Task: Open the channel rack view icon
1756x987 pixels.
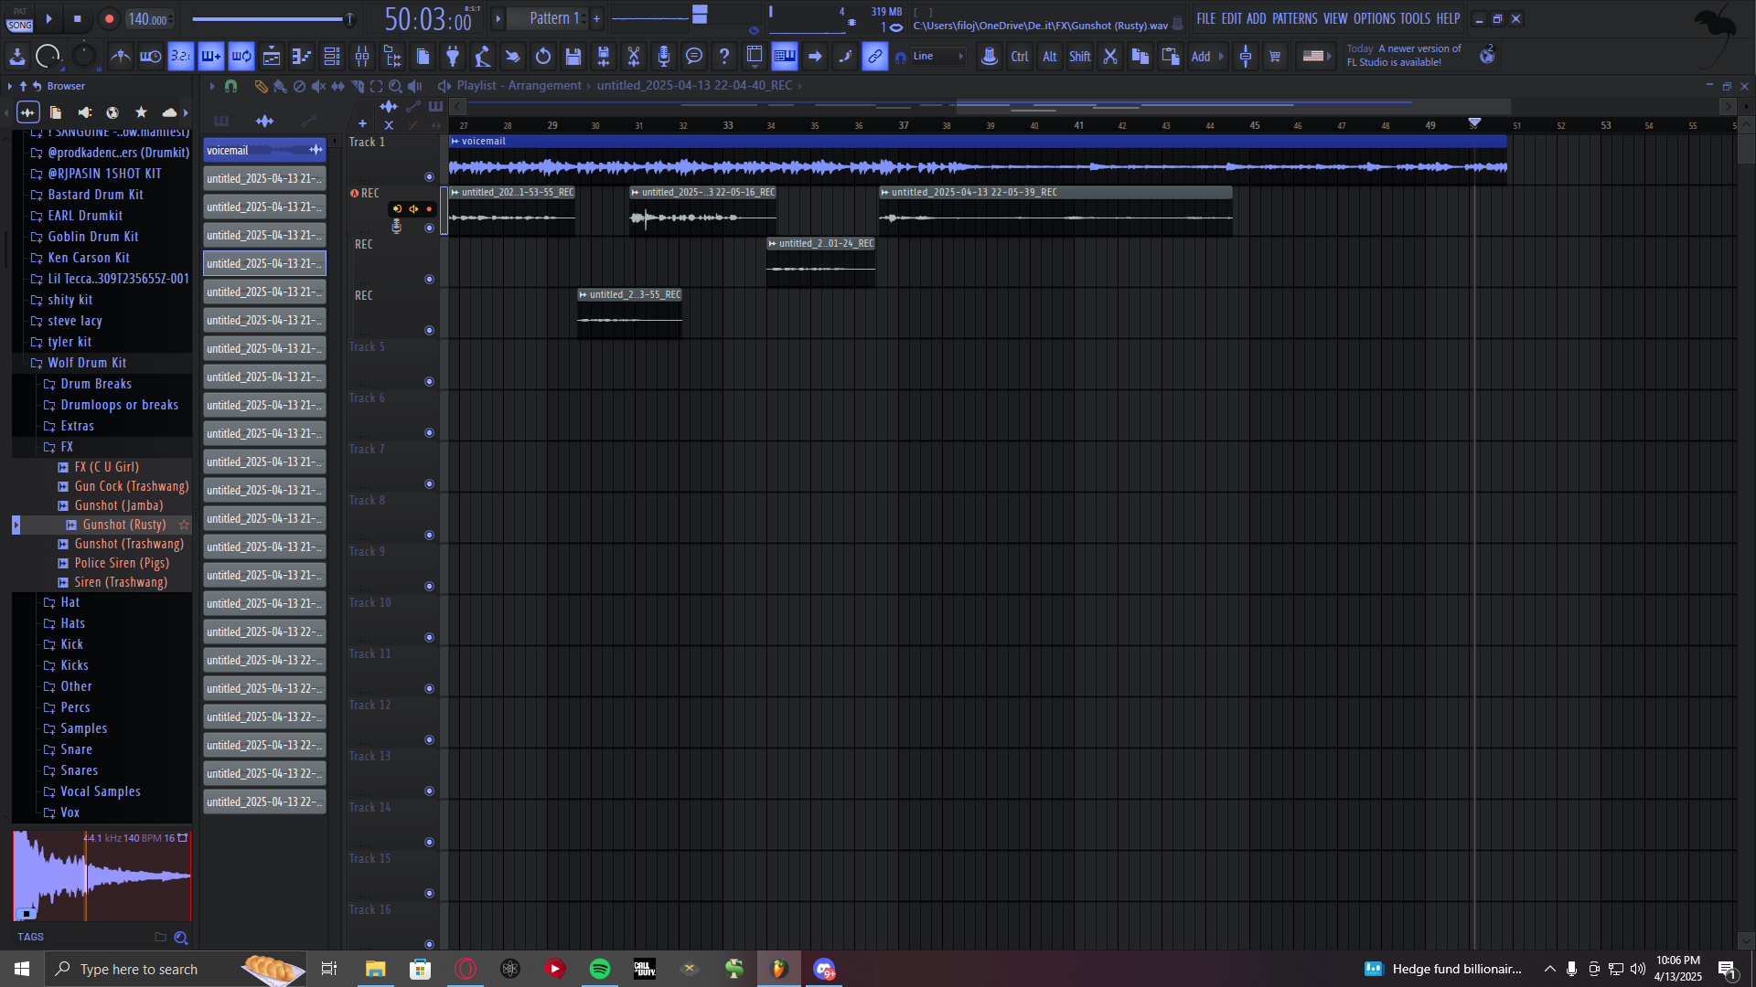Action: pyautogui.click(x=332, y=57)
